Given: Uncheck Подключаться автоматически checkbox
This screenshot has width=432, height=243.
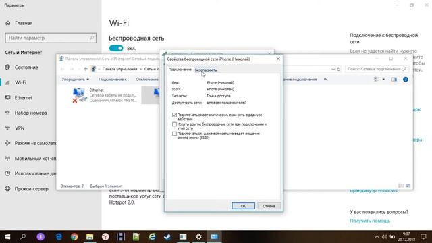Looking at the screenshot, I should coord(174,115).
